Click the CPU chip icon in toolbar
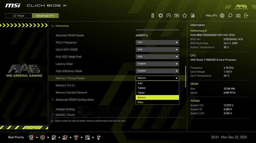This screenshot has width=256, height=143. pos(161,16)
